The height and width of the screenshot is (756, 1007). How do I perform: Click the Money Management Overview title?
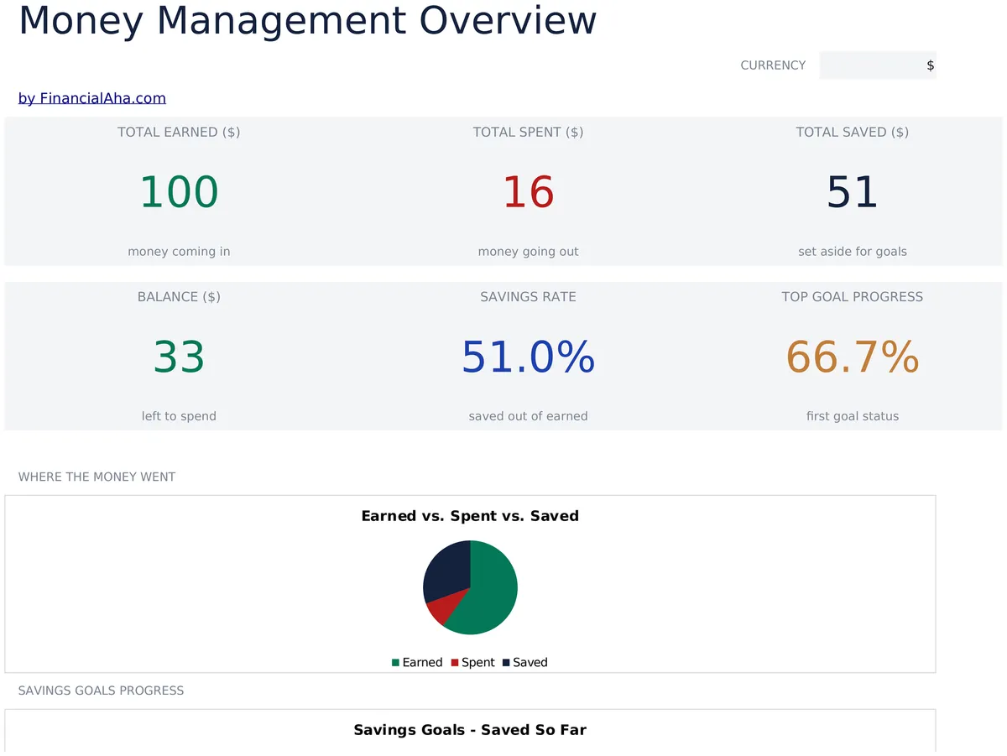[307, 20]
